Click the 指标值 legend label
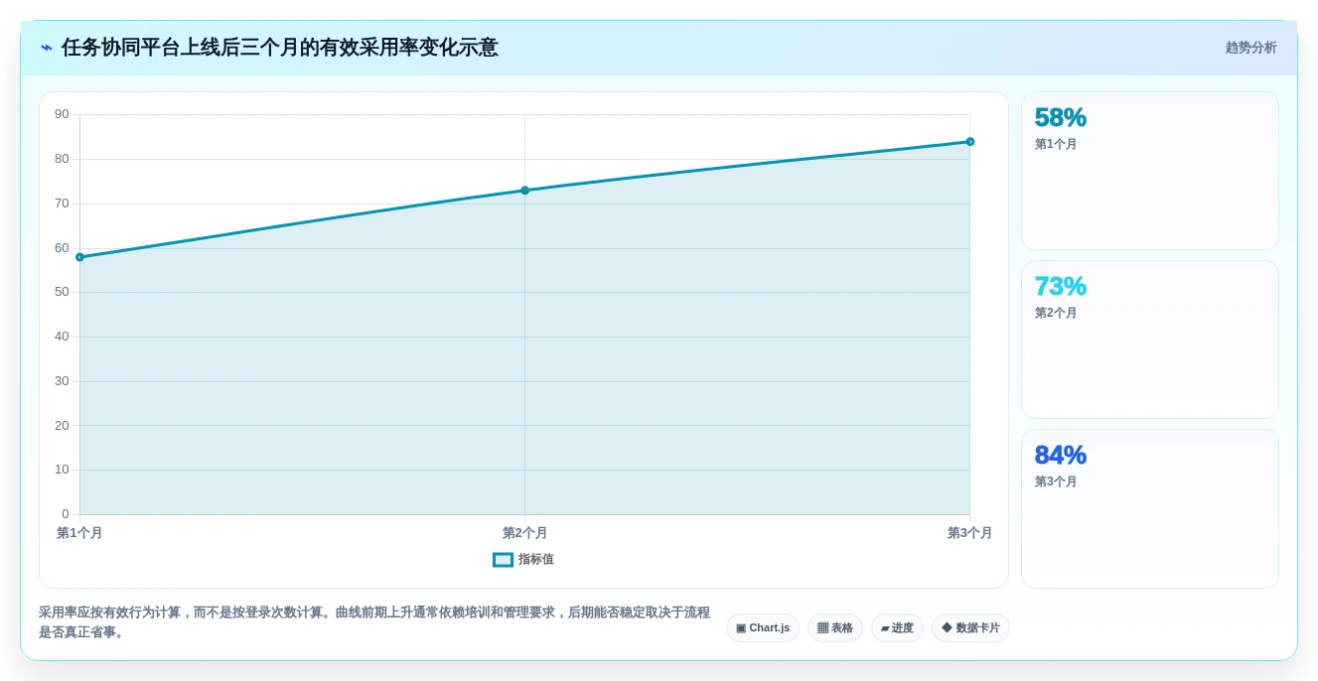The image size is (1318, 681). point(536,560)
